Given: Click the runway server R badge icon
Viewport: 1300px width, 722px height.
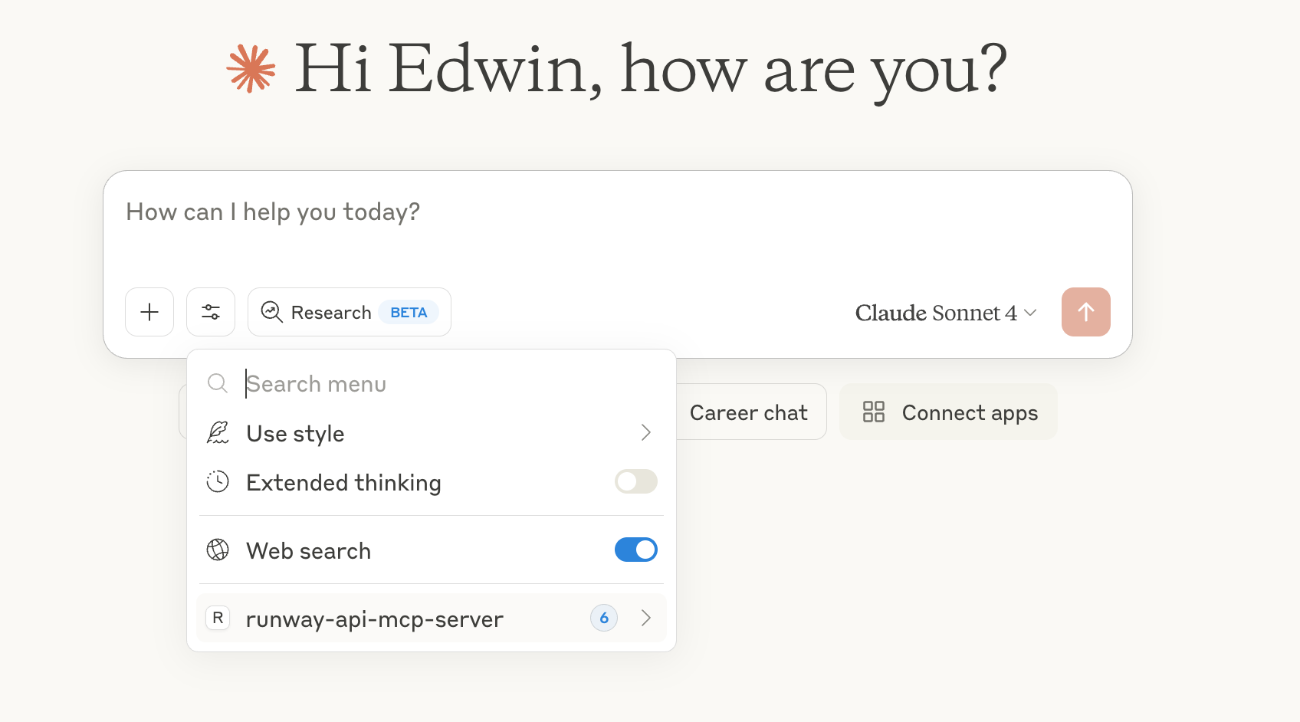Looking at the screenshot, I should point(218,618).
